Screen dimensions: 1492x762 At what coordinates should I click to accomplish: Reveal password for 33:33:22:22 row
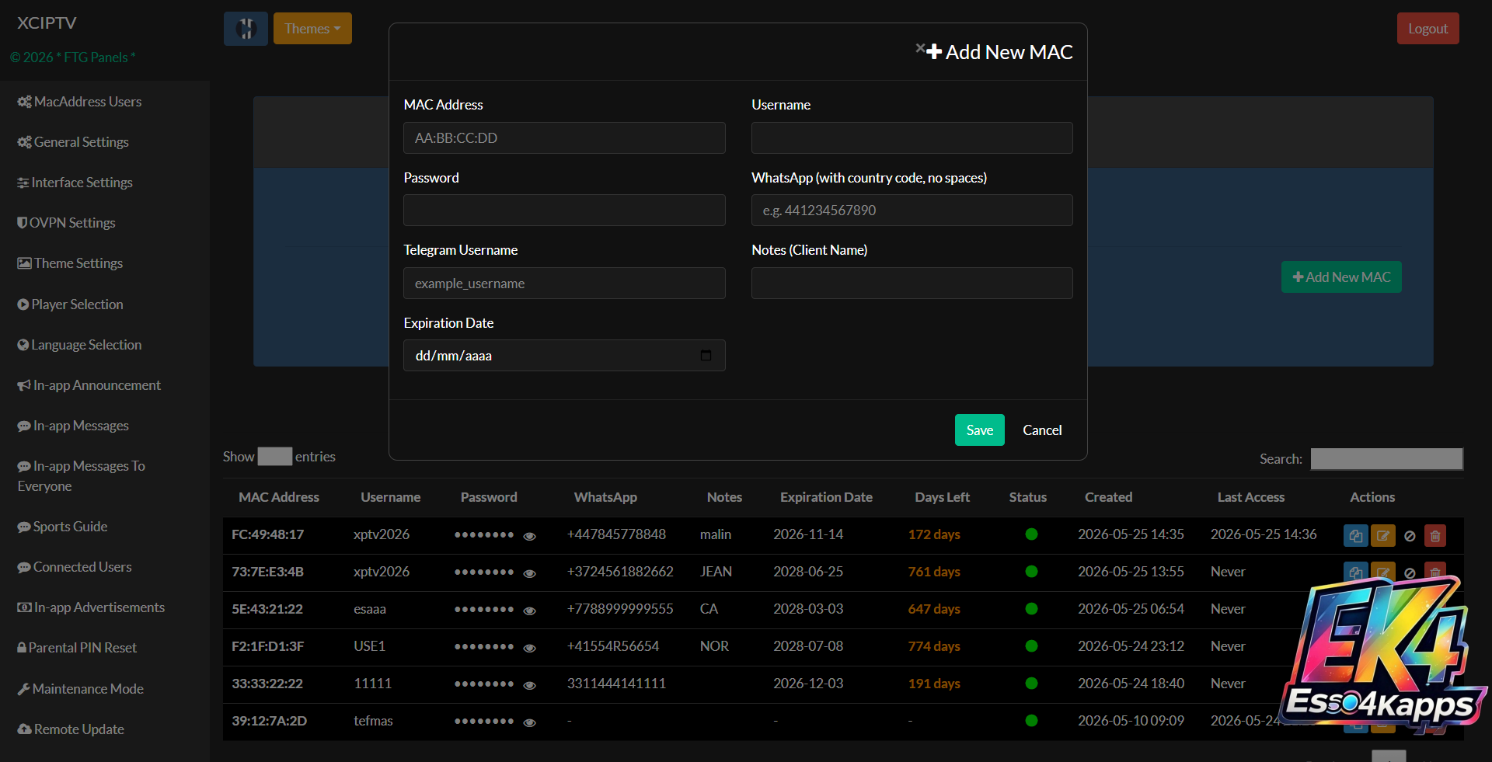[530, 685]
